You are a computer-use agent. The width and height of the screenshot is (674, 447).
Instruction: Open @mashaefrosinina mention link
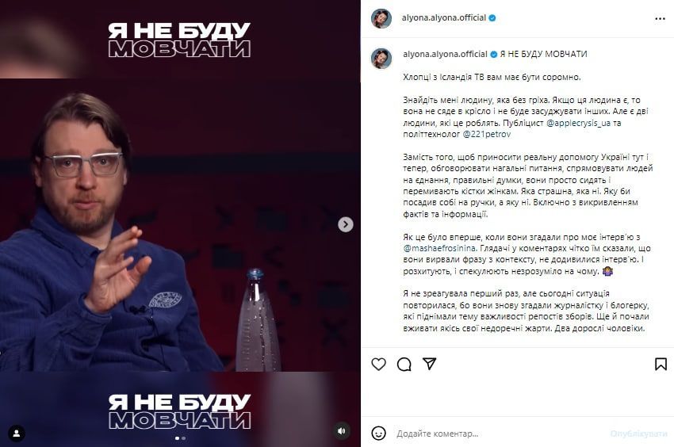click(x=440, y=248)
